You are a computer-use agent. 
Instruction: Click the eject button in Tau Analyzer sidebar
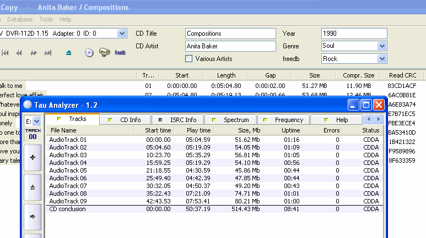tap(33, 187)
